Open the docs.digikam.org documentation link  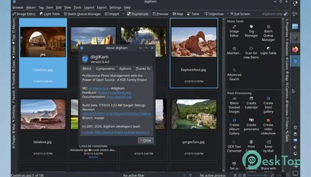pos(119,97)
